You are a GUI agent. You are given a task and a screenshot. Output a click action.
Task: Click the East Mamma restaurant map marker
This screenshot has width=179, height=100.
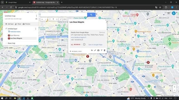click(148, 62)
